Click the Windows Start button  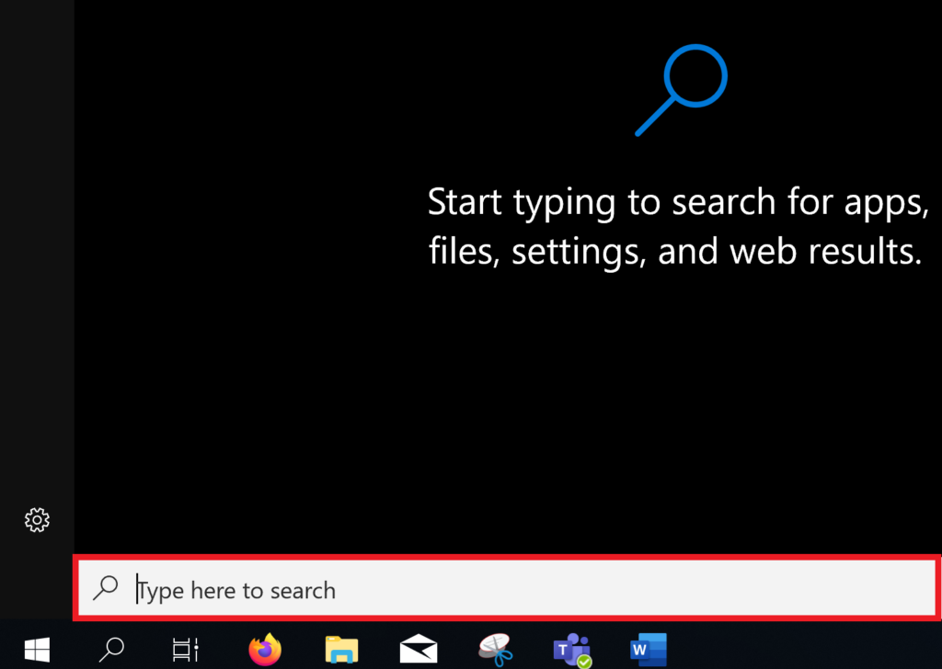(37, 650)
